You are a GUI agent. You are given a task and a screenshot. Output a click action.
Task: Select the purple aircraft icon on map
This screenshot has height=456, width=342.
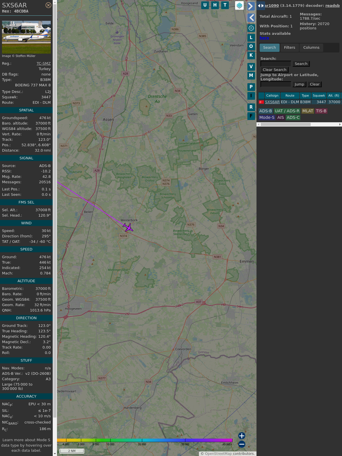click(128, 227)
